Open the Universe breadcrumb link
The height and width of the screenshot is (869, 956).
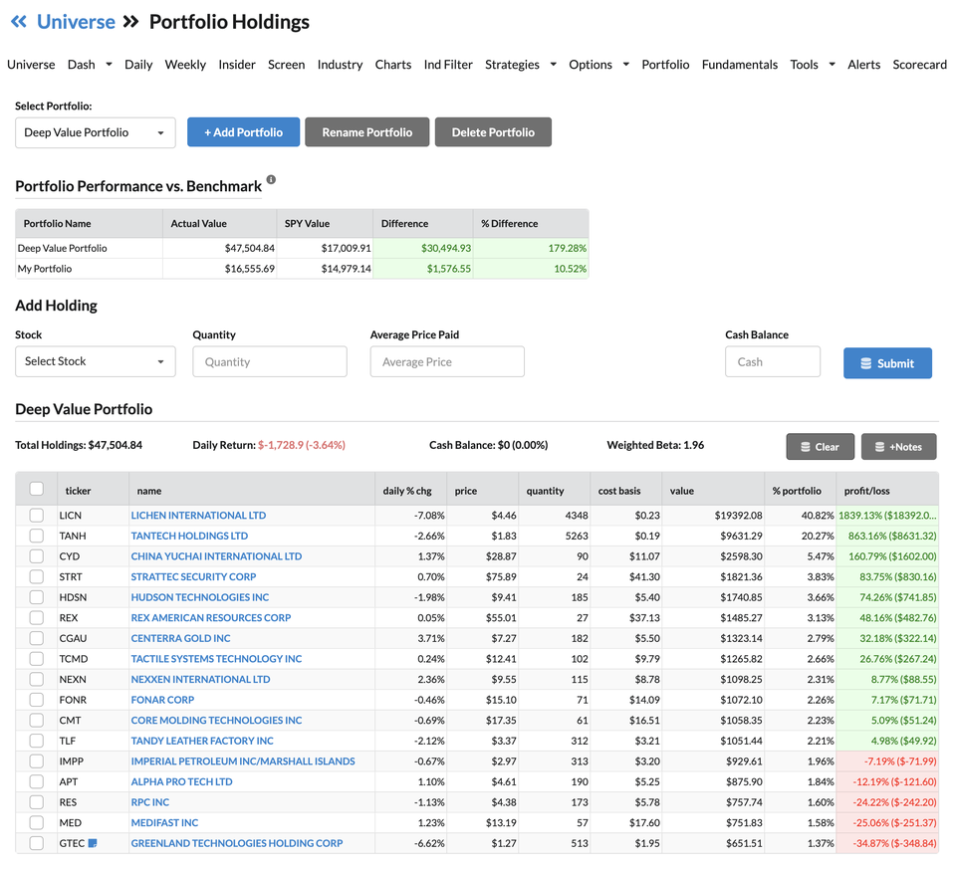[x=76, y=22]
